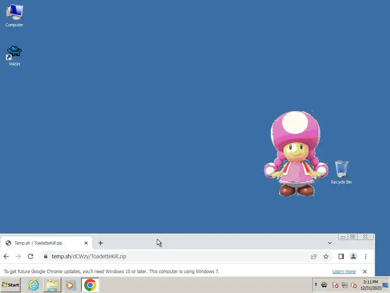The image size is (390, 293).
Task: Click the Show desktop button
Action: 386,285
